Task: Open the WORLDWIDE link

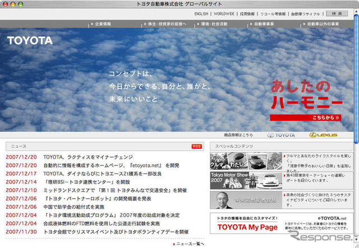Action: tap(224, 13)
